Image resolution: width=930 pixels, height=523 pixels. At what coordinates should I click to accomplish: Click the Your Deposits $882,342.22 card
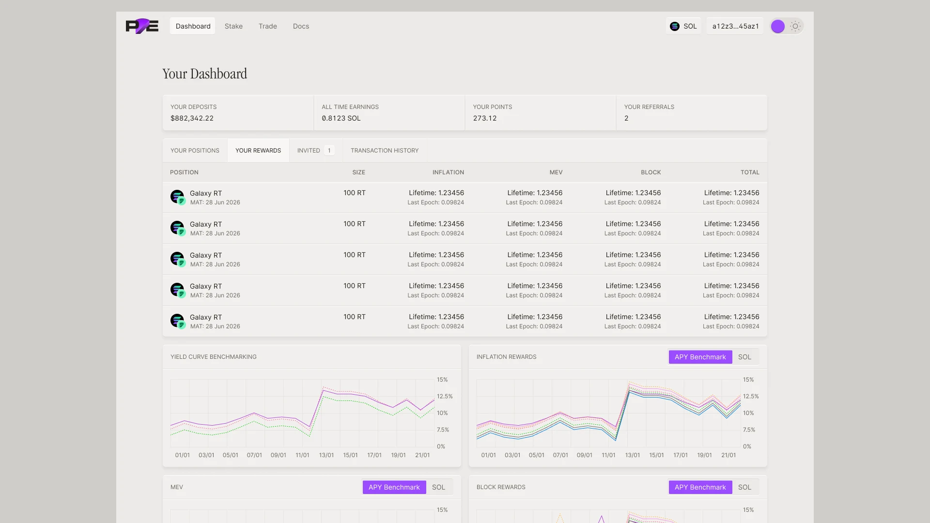pos(238,113)
